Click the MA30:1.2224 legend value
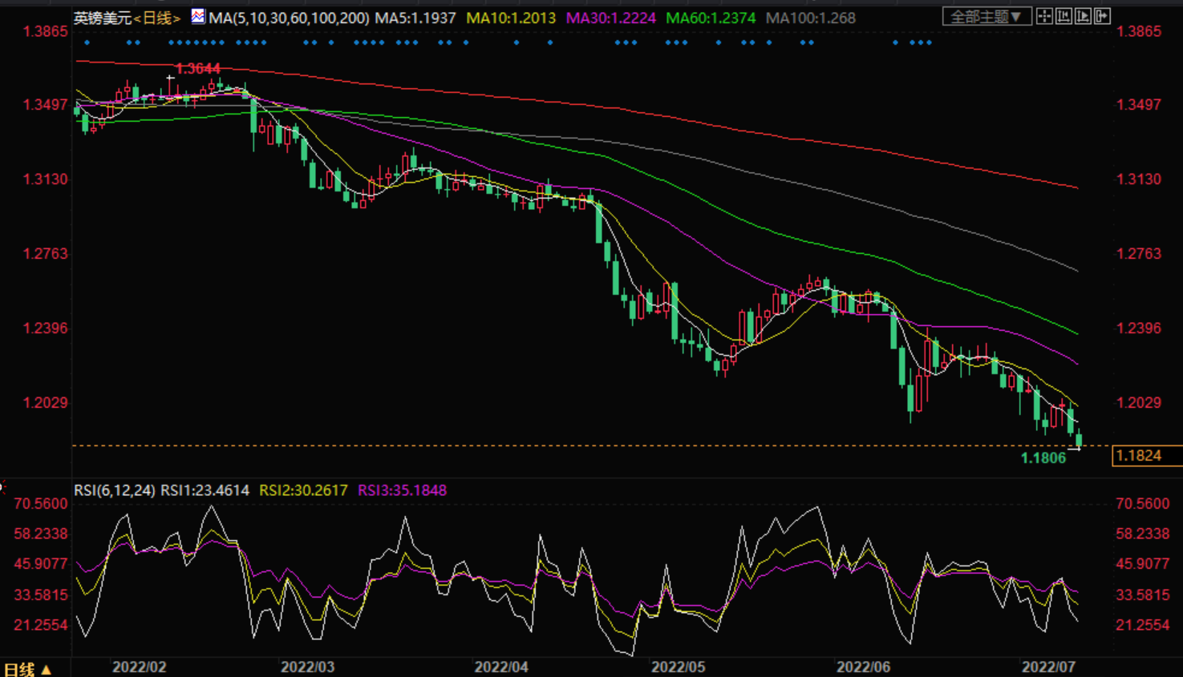The width and height of the screenshot is (1183, 677). [610, 18]
